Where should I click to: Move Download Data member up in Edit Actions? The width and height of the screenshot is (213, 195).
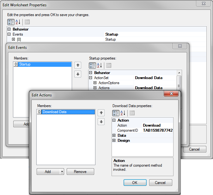101,113
